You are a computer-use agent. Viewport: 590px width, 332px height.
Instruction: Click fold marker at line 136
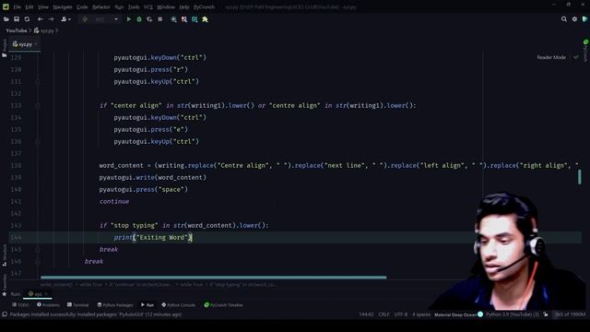pos(38,141)
